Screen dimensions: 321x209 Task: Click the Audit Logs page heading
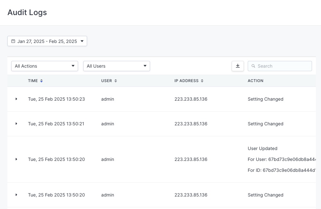(27, 13)
